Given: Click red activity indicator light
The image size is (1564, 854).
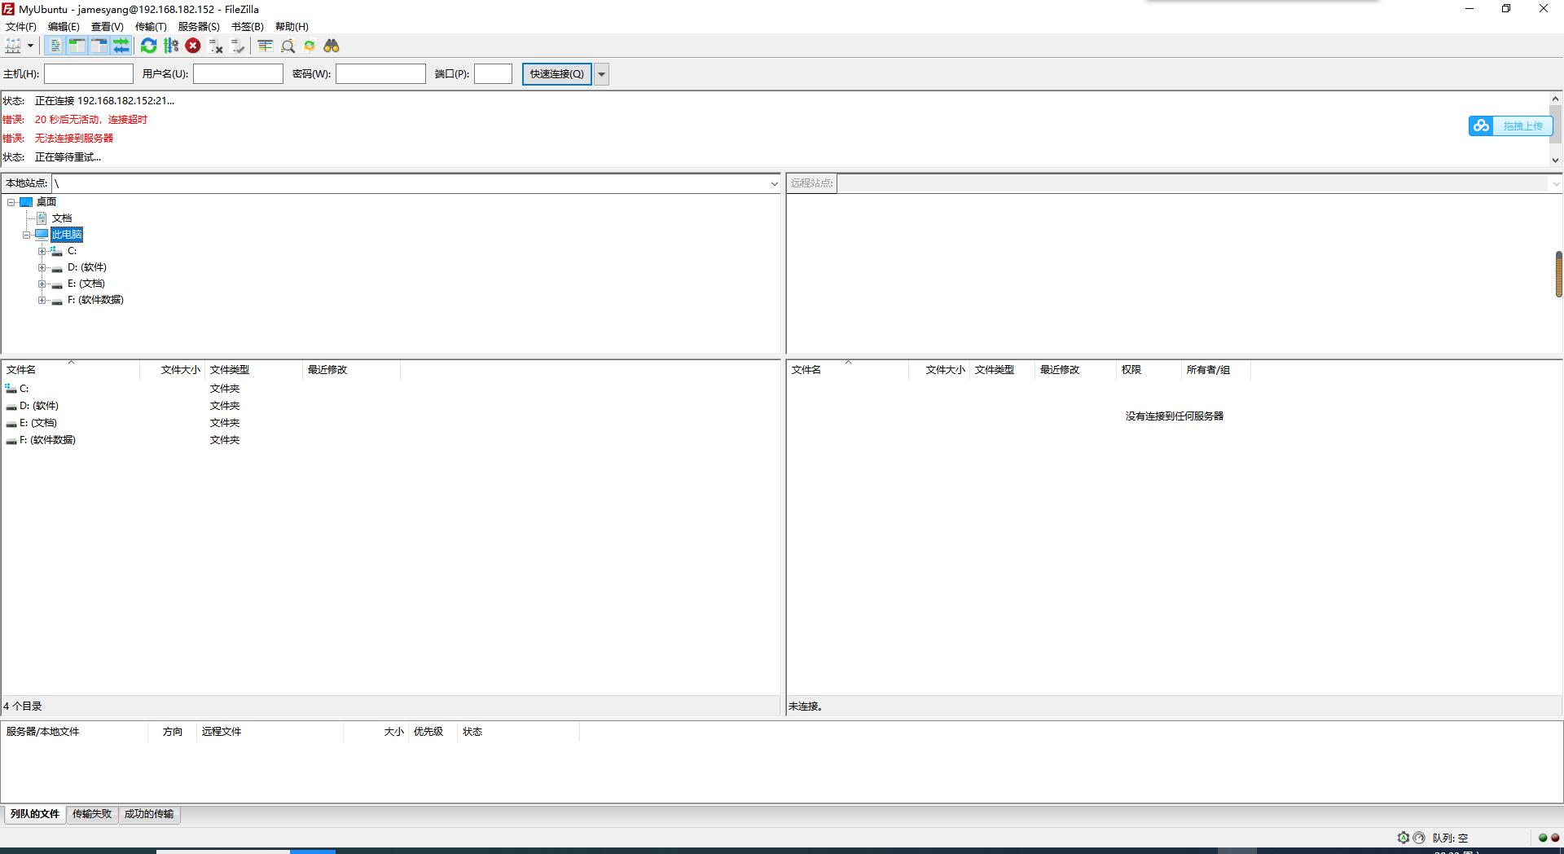Looking at the screenshot, I should [x=1555, y=838].
